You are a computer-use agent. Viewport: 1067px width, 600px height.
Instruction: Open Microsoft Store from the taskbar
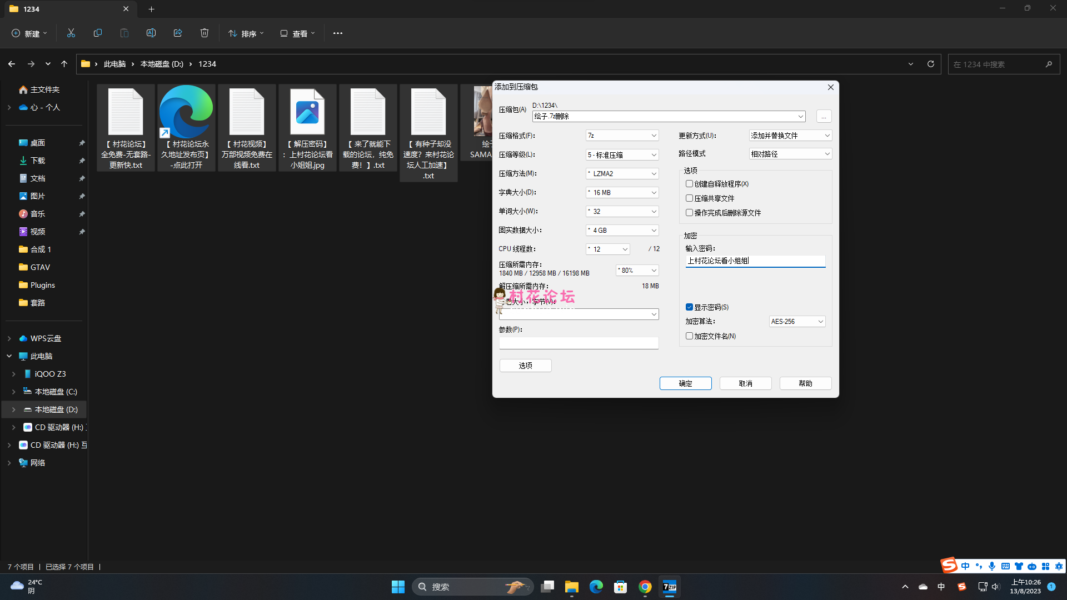621,587
